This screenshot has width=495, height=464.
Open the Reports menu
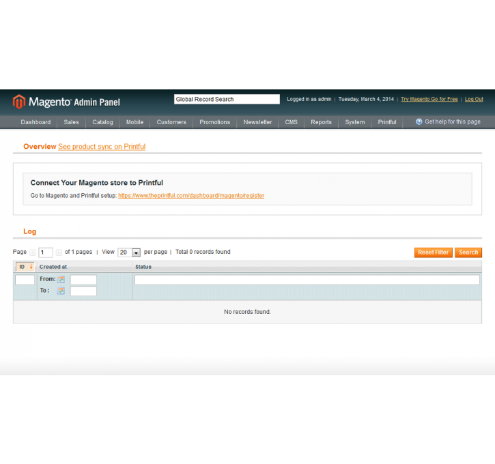click(321, 122)
